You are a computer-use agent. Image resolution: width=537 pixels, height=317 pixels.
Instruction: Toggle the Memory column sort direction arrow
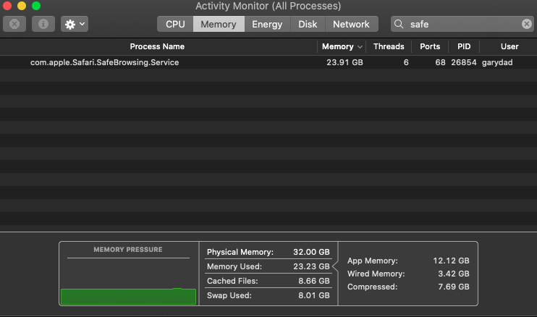[360, 47]
